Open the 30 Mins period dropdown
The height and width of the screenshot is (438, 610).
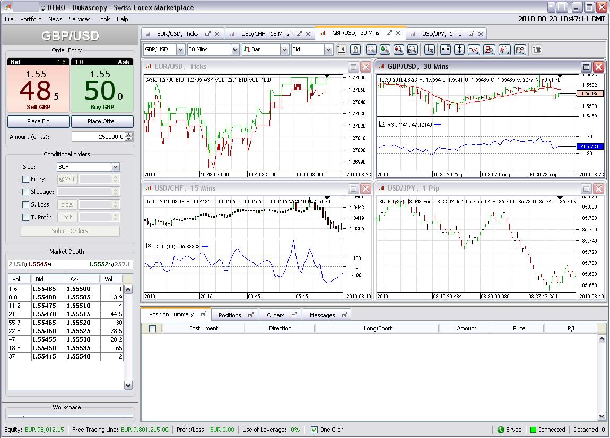pyautogui.click(x=234, y=50)
